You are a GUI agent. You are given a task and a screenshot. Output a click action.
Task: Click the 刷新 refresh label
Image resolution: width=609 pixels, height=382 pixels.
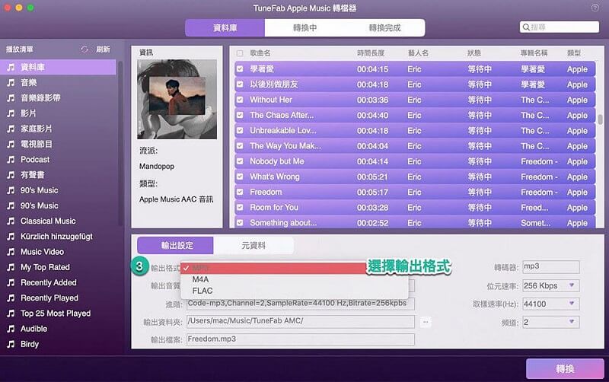point(103,49)
